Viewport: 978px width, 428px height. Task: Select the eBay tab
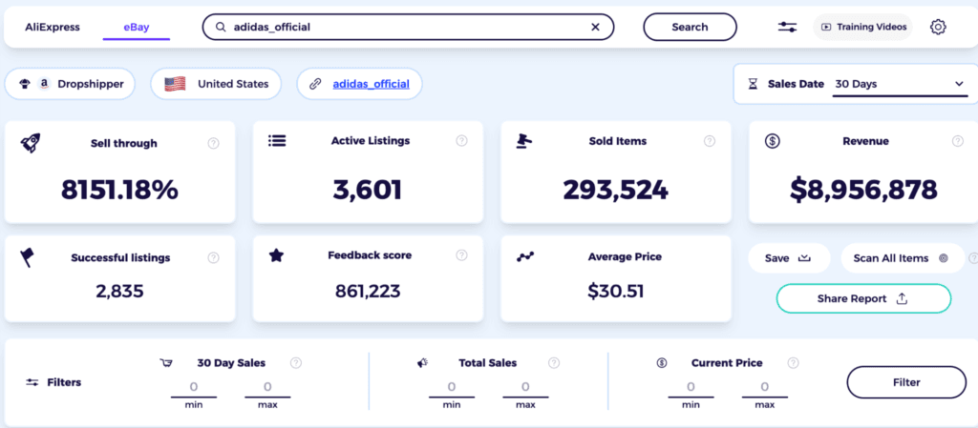[137, 28]
